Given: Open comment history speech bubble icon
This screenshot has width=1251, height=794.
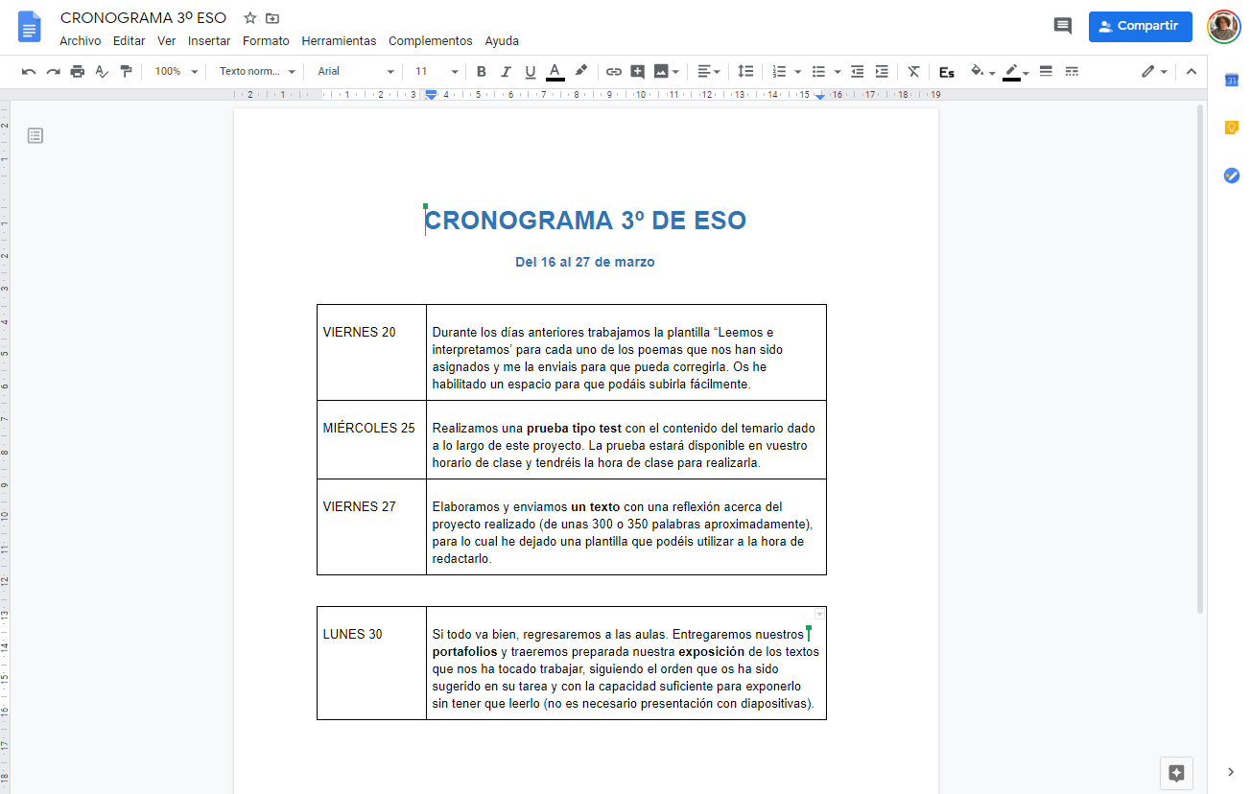Looking at the screenshot, I should pyautogui.click(x=1062, y=26).
